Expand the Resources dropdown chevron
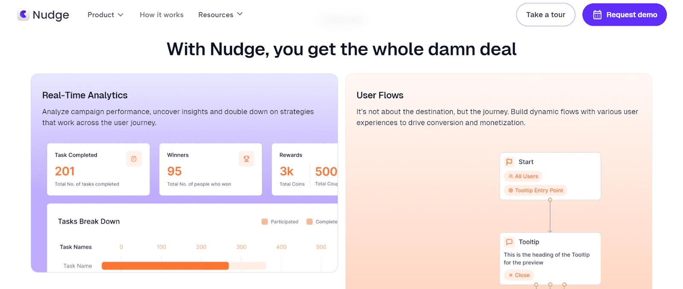This screenshot has height=289, width=683. (240, 14)
